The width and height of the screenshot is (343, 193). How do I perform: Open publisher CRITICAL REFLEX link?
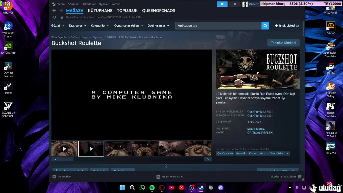[x=260, y=133]
